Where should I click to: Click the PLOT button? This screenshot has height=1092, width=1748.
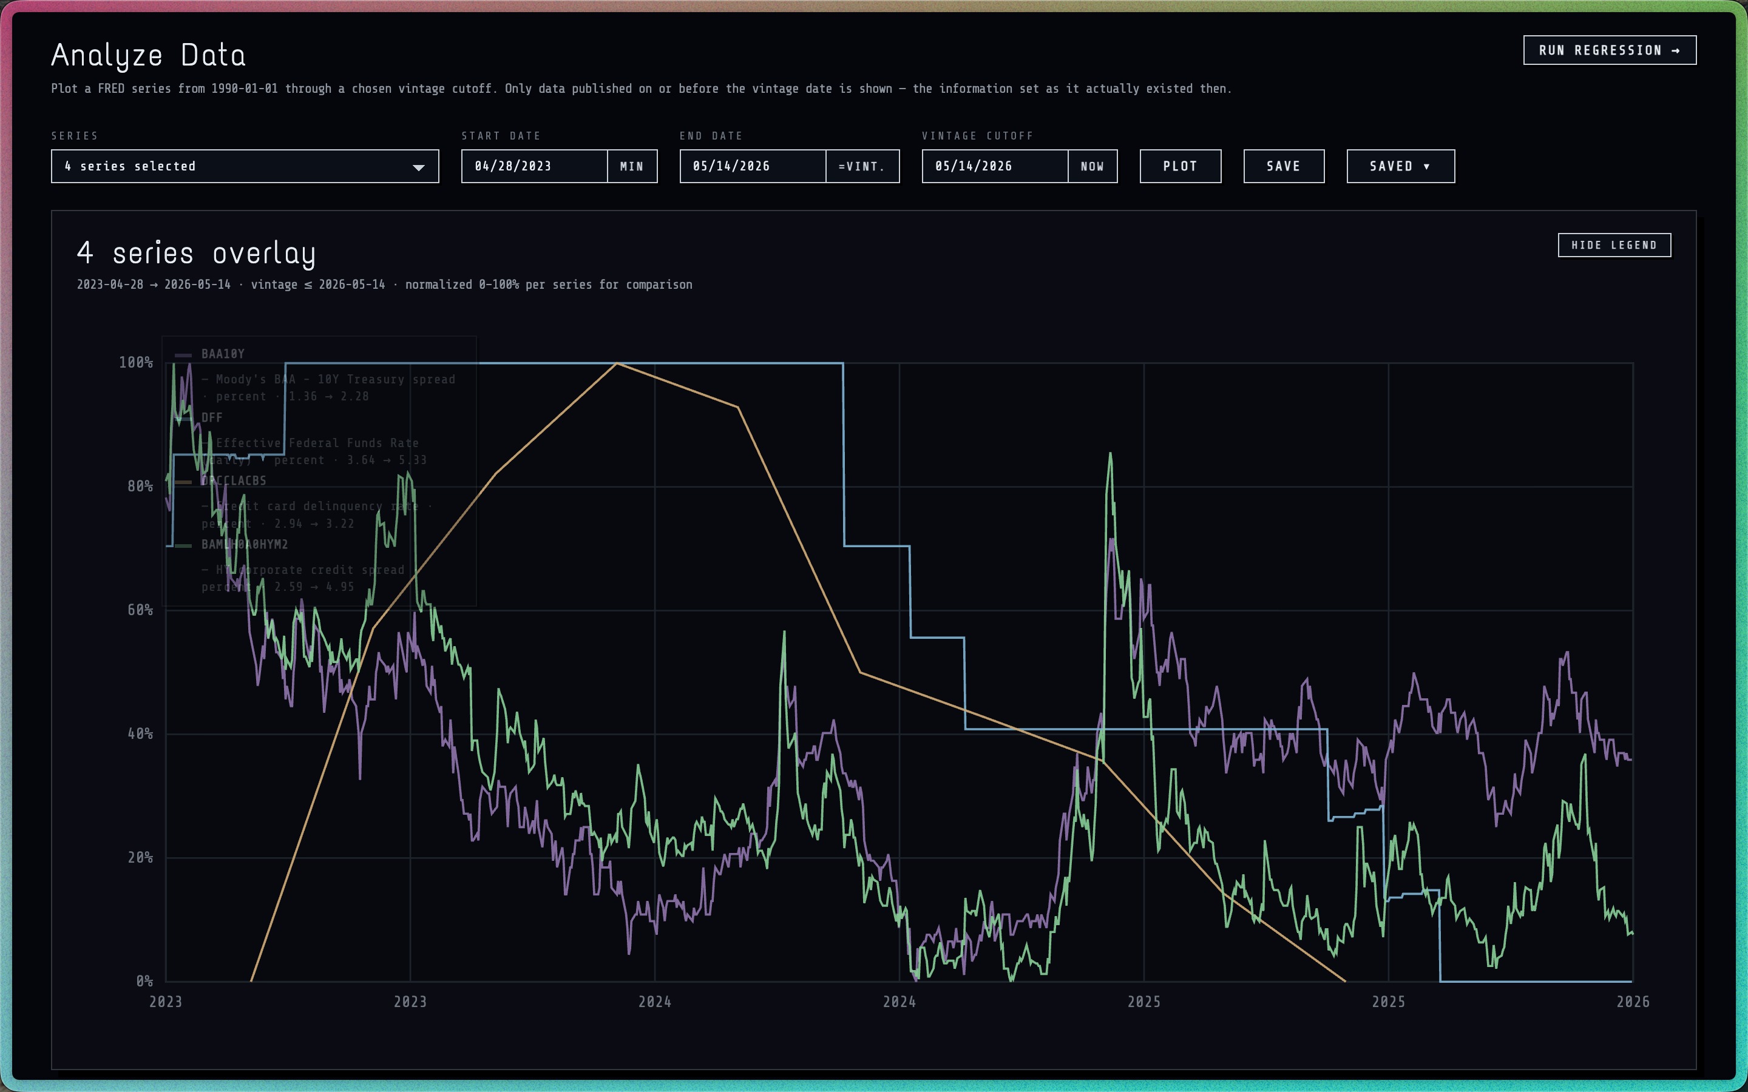1181,167
